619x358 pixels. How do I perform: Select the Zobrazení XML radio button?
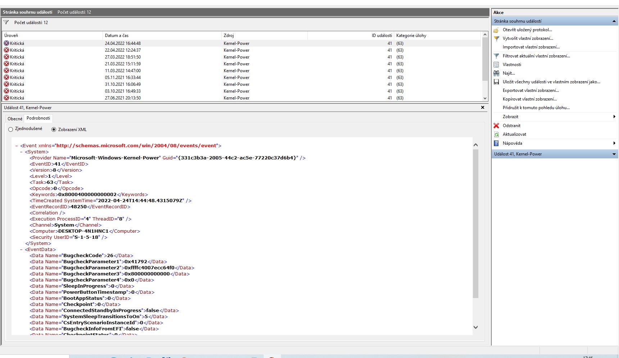(54, 130)
